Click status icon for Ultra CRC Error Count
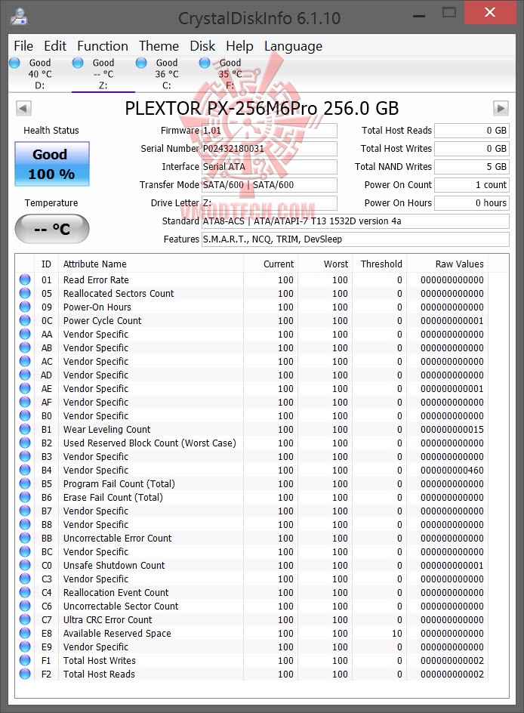The height and width of the screenshot is (713, 524). (x=25, y=620)
